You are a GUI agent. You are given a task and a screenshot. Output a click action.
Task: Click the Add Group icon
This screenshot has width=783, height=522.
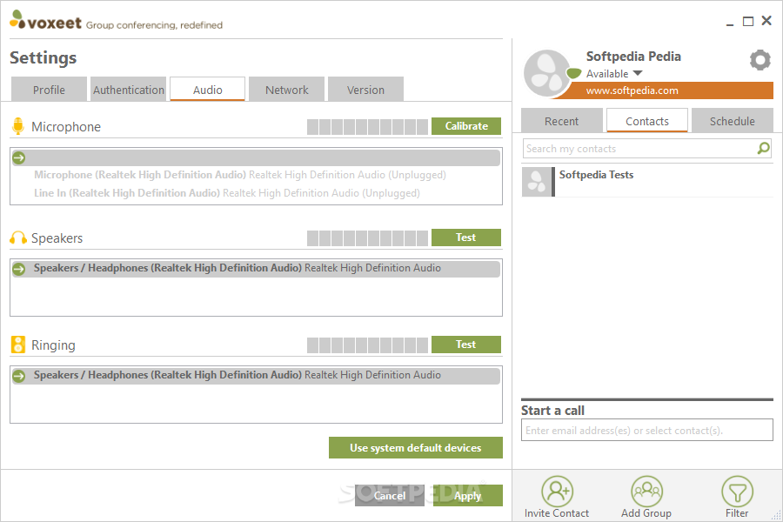646,491
